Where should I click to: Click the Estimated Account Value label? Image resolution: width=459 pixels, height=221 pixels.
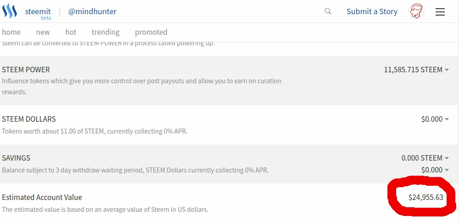42,197
